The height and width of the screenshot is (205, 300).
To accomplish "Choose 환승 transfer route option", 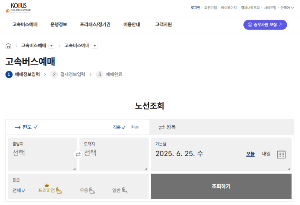I will 135,127.
